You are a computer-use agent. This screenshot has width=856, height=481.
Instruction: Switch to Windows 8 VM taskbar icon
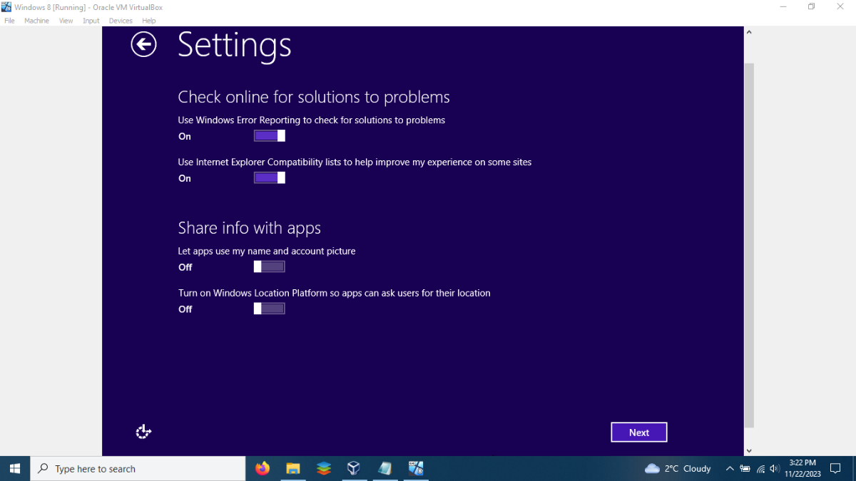pos(416,468)
